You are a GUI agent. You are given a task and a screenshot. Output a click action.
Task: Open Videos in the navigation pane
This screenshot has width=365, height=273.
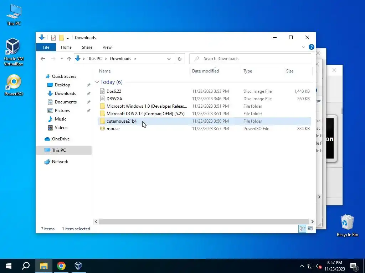(x=61, y=128)
